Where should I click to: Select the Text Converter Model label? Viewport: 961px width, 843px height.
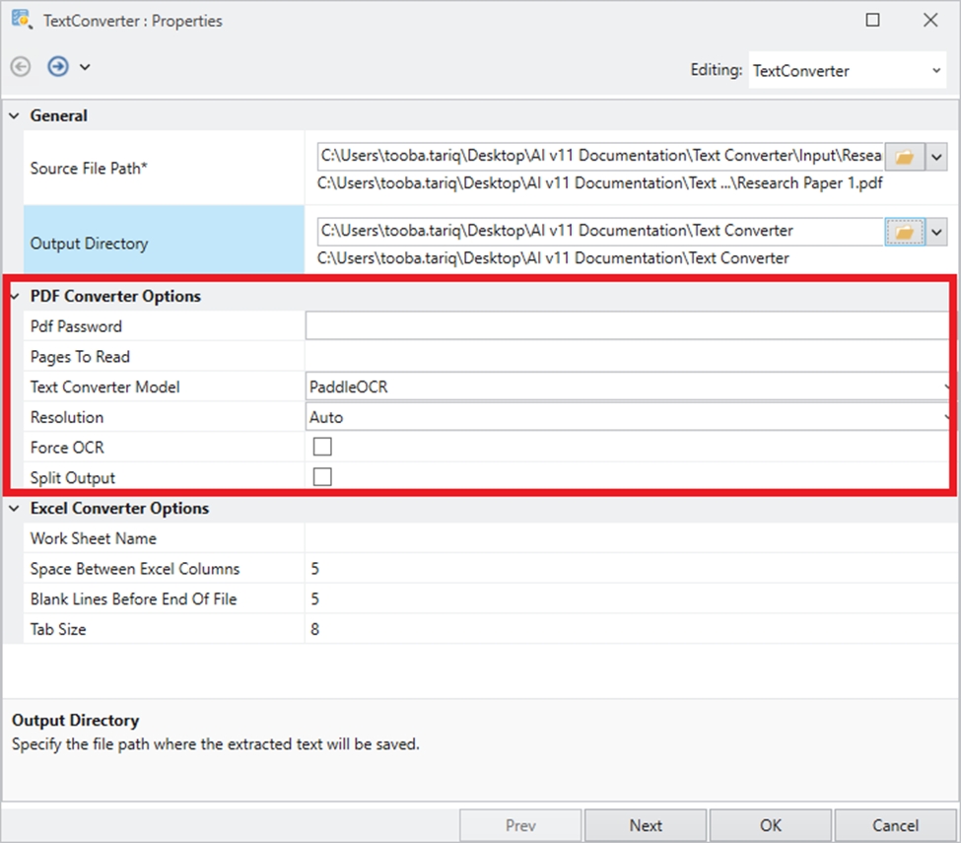(x=104, y=386)
